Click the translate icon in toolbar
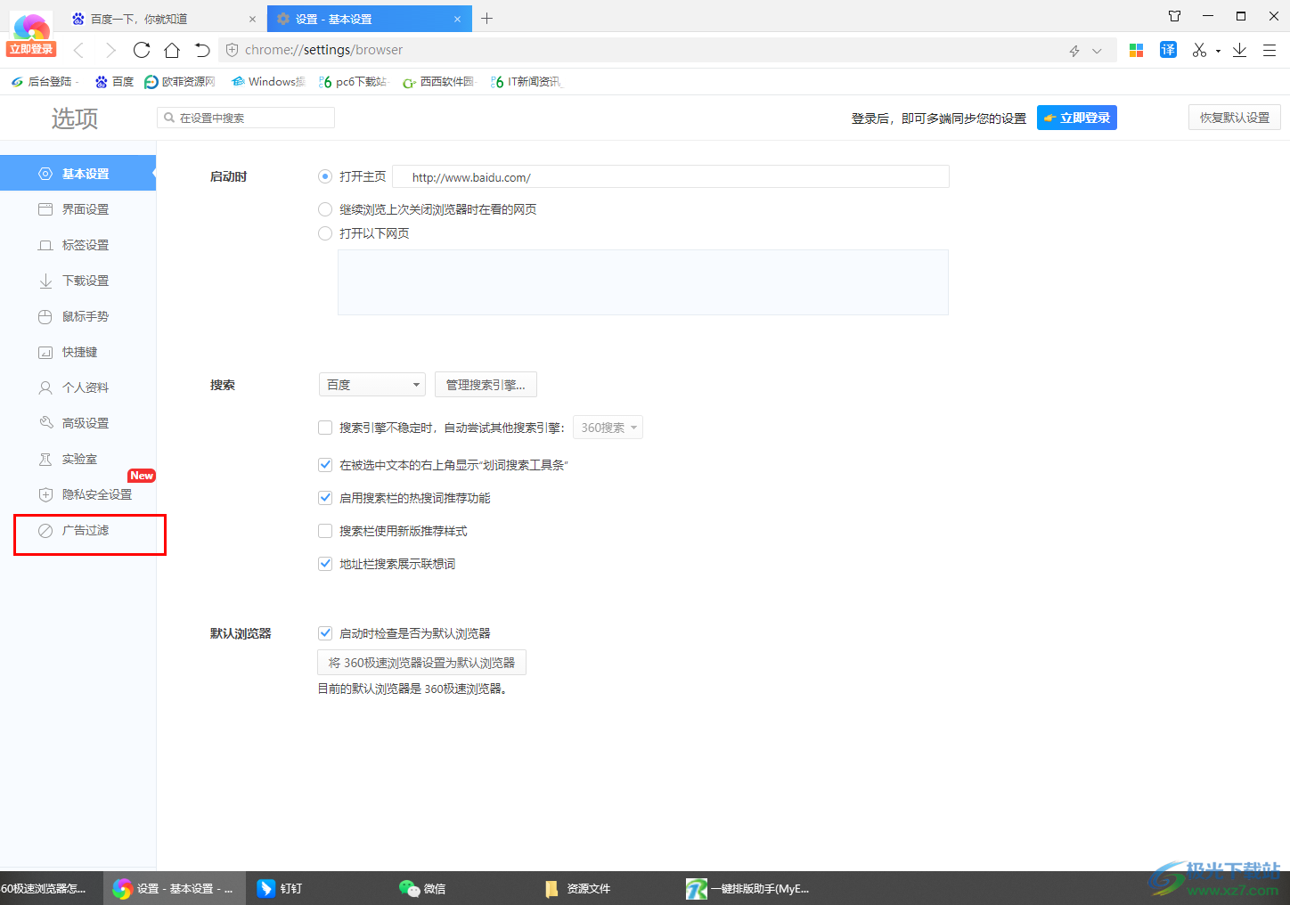 click(1168, 50)
